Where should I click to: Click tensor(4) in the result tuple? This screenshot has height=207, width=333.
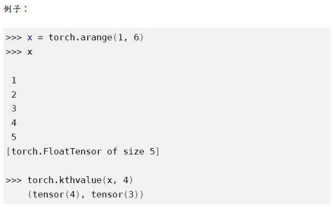tap(56, 194)
